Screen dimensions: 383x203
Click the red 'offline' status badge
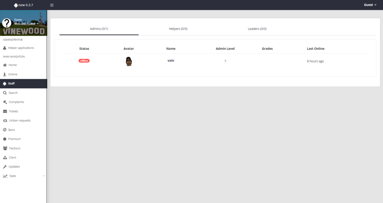(84, 61)
